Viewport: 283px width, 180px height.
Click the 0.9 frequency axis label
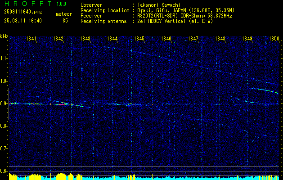pyautogui.click(x=4, y=103)
